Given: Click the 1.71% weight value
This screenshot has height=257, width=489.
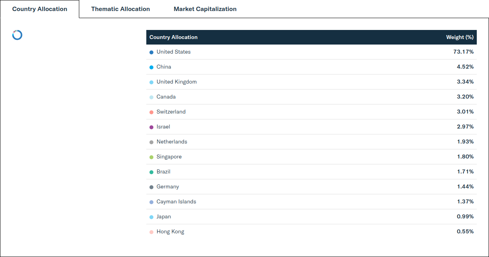Looking at the screenshot, I should coord(465,171).
